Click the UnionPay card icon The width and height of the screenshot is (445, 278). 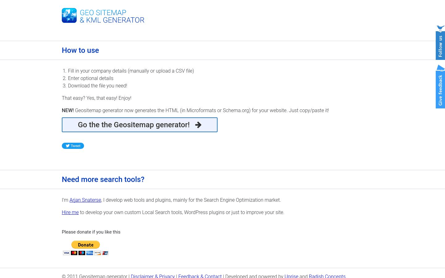pos(105,253)
